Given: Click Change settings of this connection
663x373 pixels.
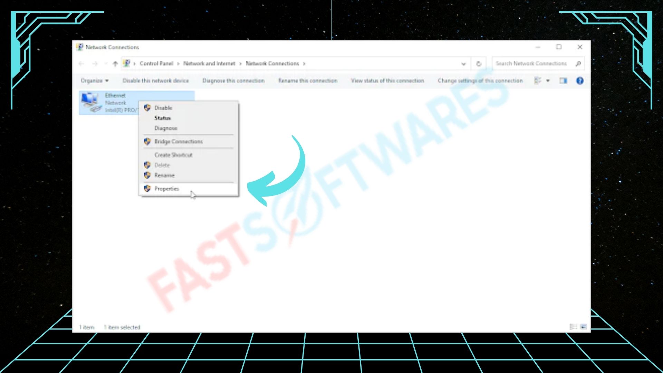Looking at the screenshot, I should [480, 80].
